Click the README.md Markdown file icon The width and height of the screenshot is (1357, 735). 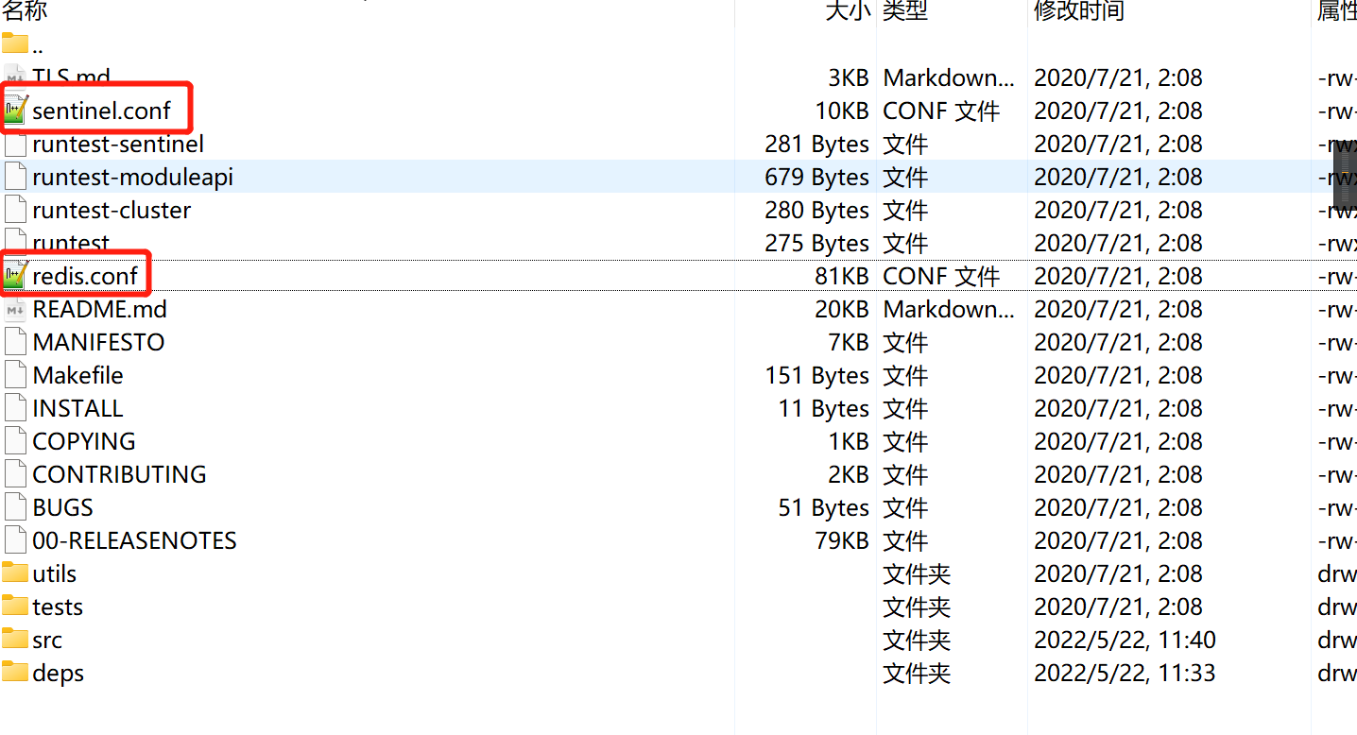(x=15, y=309)
